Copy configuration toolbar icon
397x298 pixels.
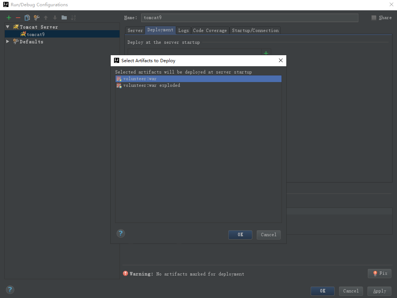click(x=27, y=18)
